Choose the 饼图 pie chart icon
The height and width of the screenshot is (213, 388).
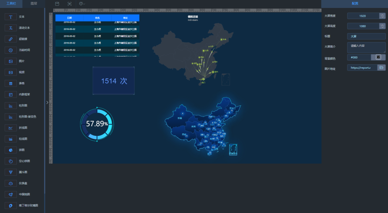(11, 150)
